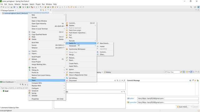Click the Amend icon above Commit Message
The image size is (200, 112).
click(190, 80)
